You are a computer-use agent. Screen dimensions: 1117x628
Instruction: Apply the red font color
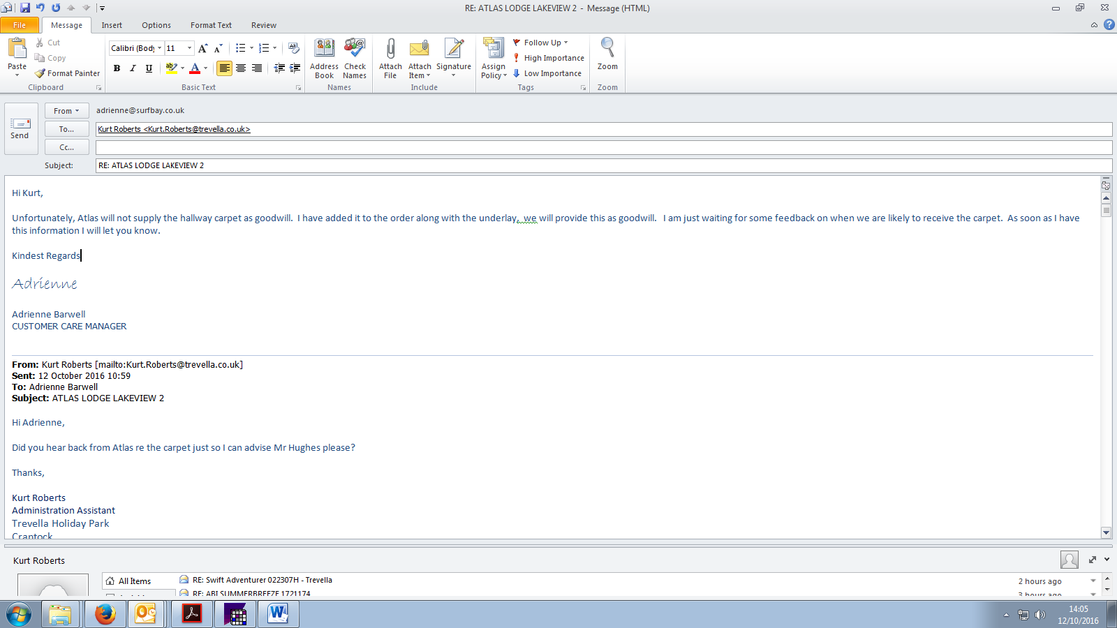point(195,68)
